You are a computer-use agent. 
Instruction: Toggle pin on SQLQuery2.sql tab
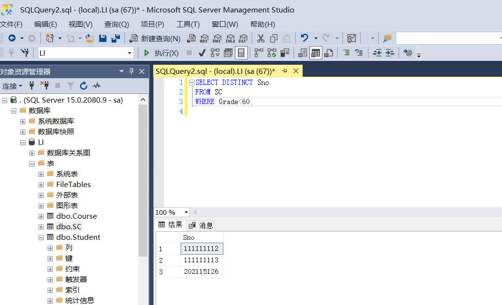(x=284, y=71)
